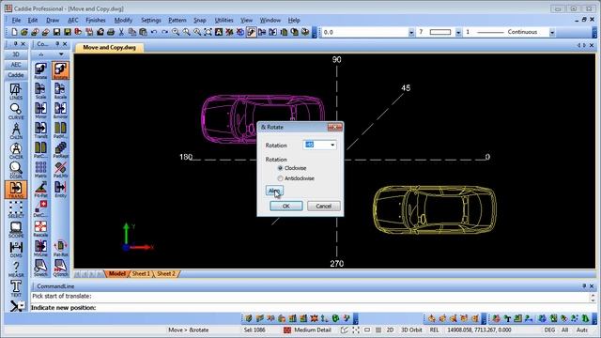Click the Print toolbar icon
601x338 pixels.
pos(111,32)
